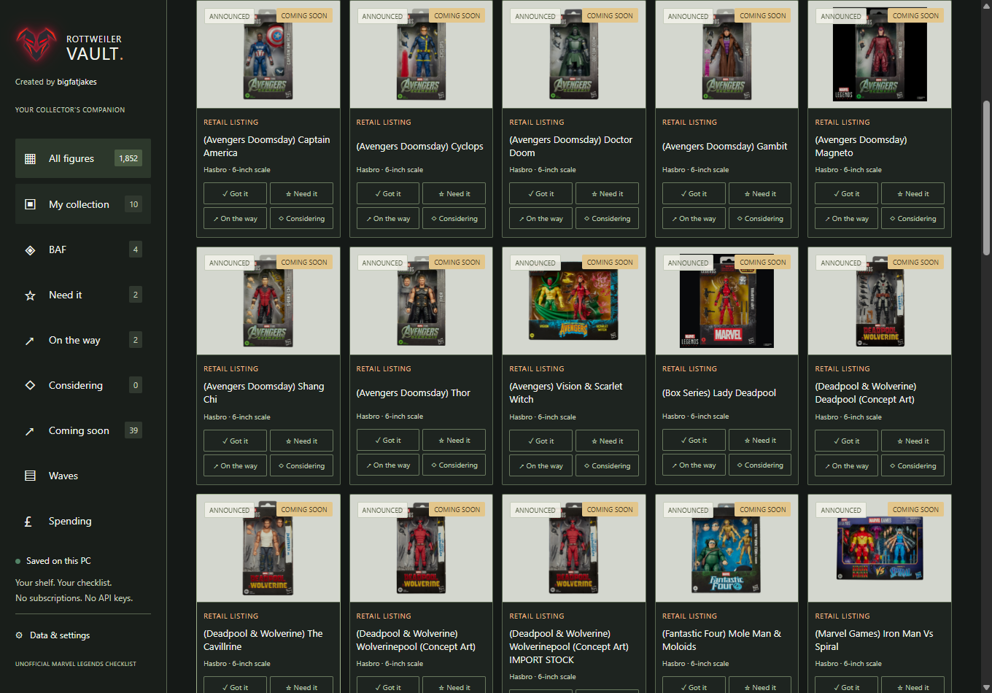Screen dimensions: 992x693
Task: Click the Data & settings gear icon
Action: pyautogui.click(x=19, y=635)
